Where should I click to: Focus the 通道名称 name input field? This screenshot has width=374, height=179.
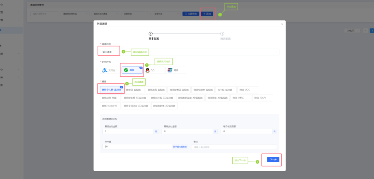click(x=190, y=52)
